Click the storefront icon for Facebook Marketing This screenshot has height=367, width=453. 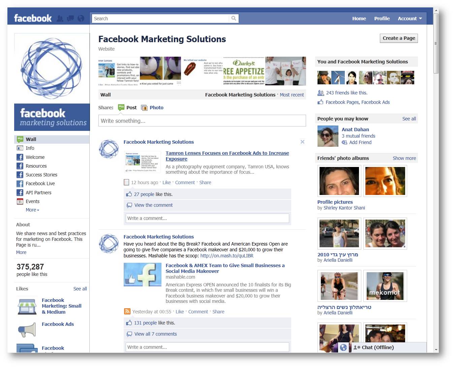tap(27, 306)
